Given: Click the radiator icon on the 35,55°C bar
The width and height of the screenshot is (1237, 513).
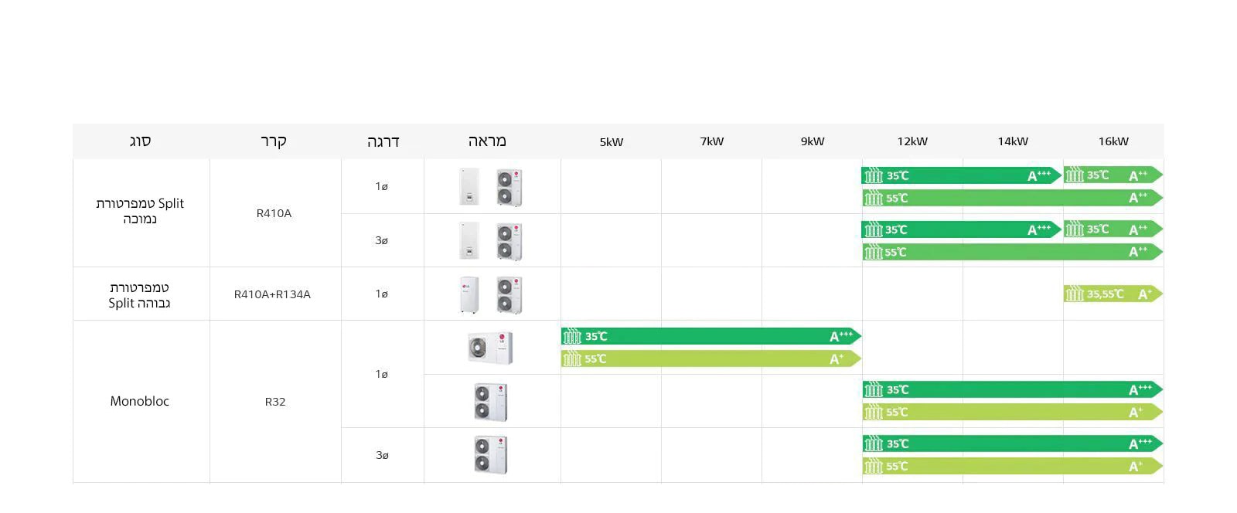Looking at the screenshot, I should pos(1074,294).
